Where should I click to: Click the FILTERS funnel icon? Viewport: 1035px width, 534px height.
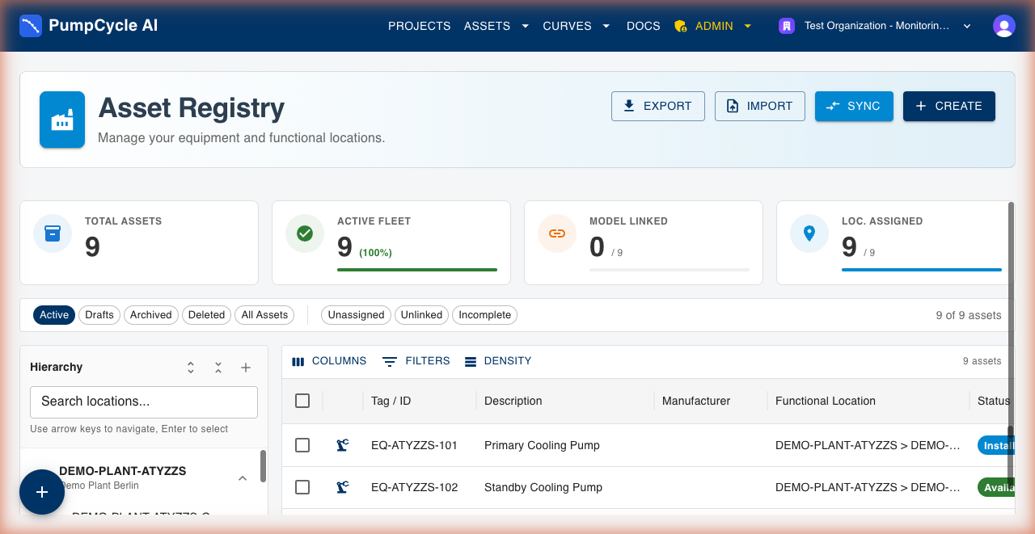point(389,361)
